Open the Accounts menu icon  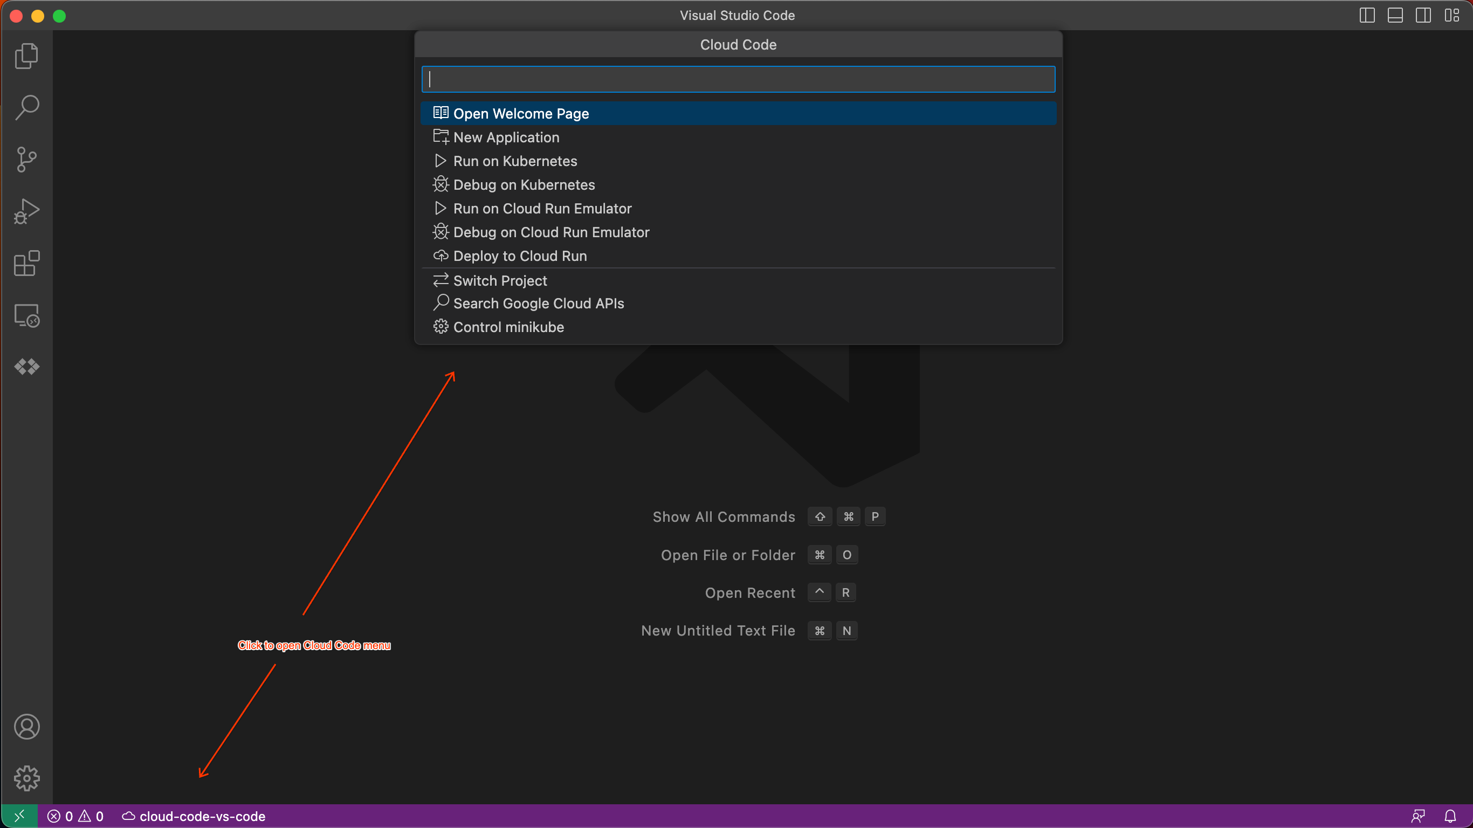coord(26,726)
